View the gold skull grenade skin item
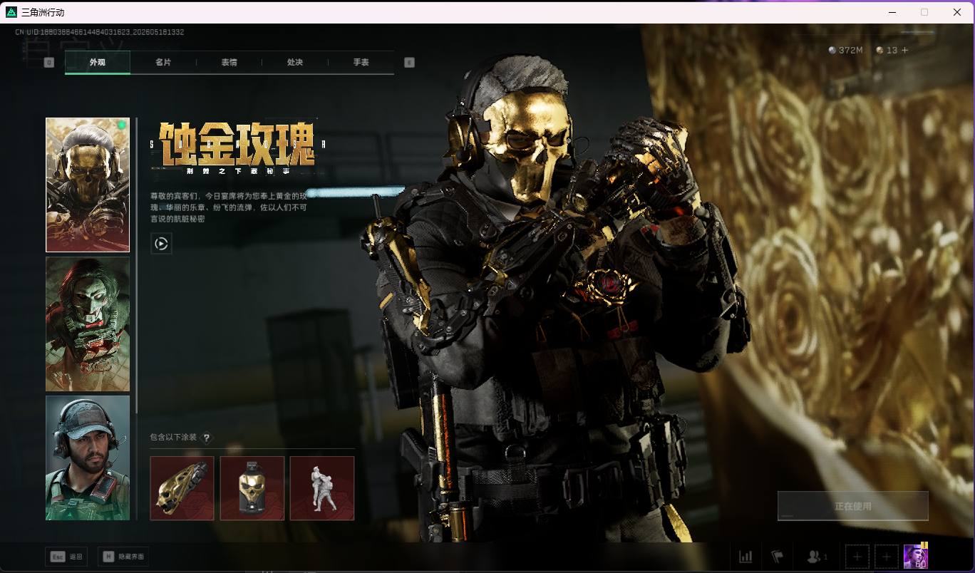 click(x=252, y=488)
